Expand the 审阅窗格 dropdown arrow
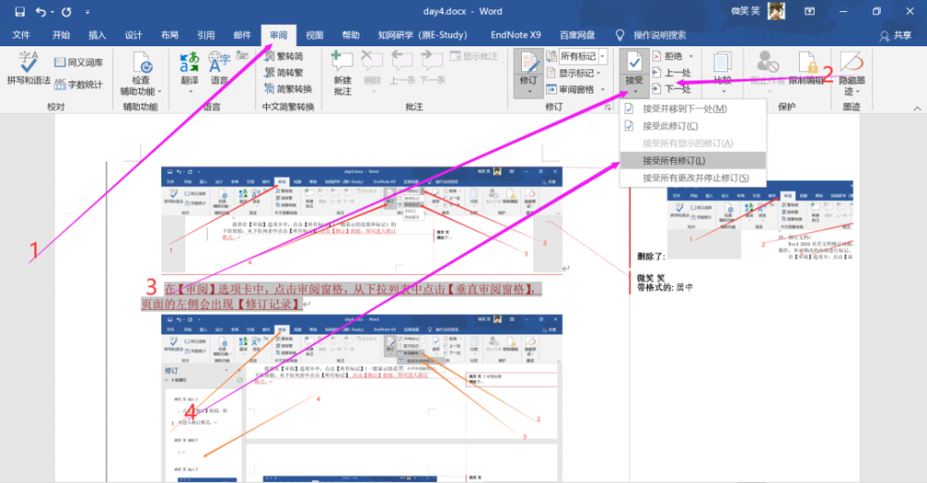 click(x=603, y=89)
